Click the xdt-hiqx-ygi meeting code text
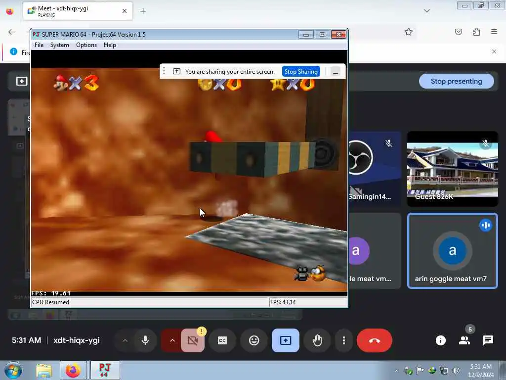 (77, 340)
